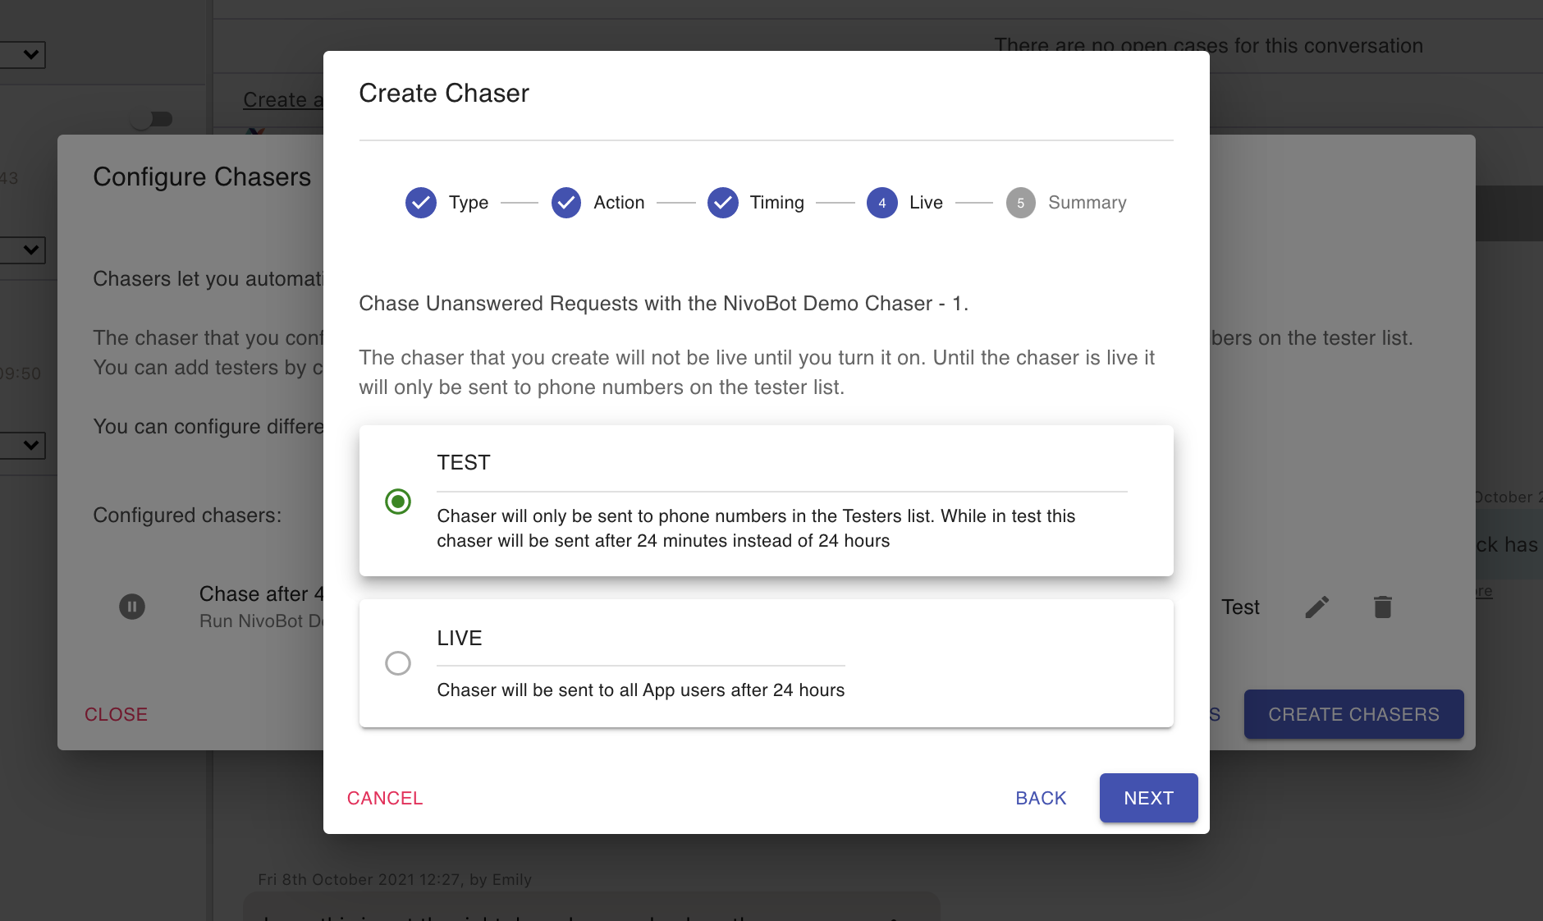Viewport: 1543px width, 921px height.
Task: Click the pencil edit icon for chaser
Action: 1317,607
